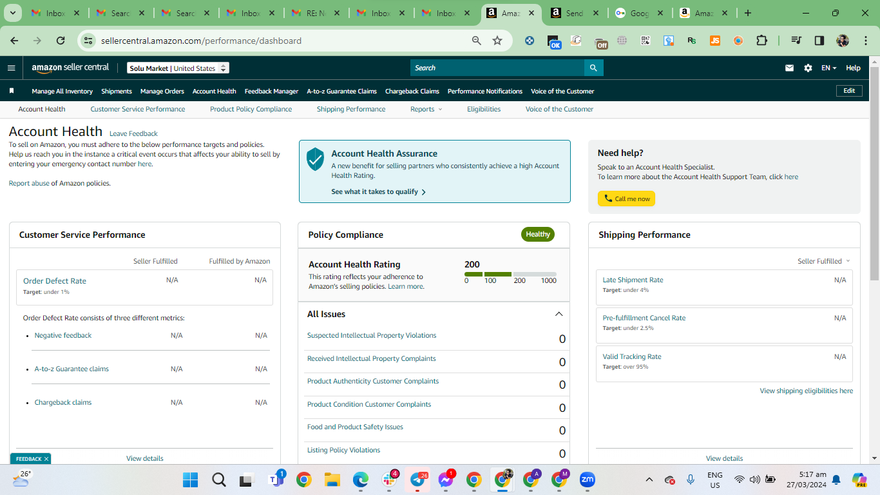
Task: Toggle the Chrome side panel icon
Action: pos(819,41)
